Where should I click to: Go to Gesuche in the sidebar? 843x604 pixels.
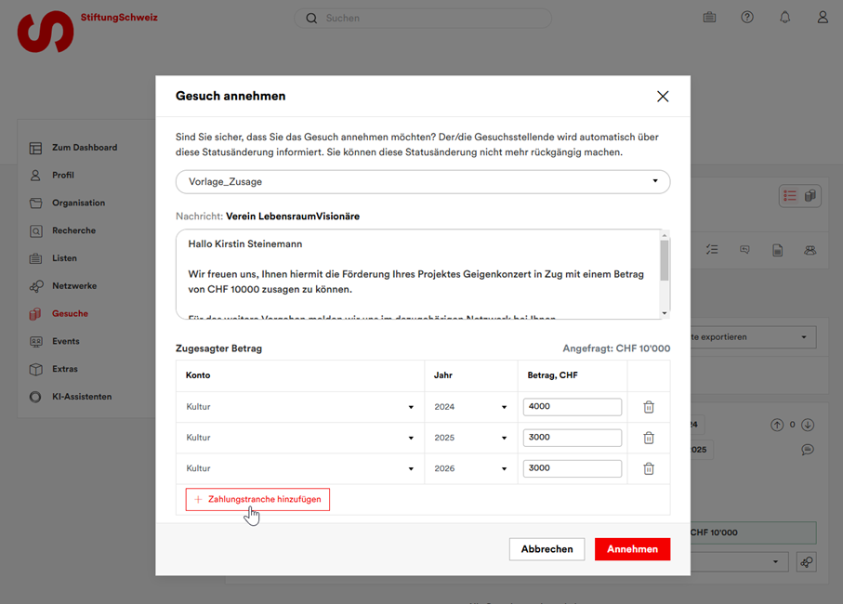[x=70, y=314]
